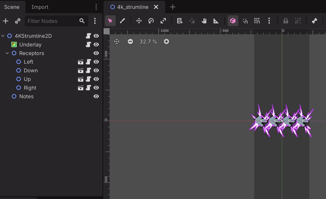The image size is (326, 199).
Task: Select the Receptors node
Action: click(32, 53)
